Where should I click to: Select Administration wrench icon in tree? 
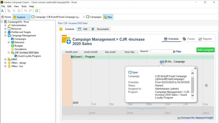[x=9, y=25]
